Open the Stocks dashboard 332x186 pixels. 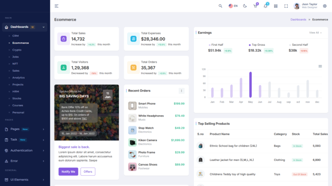pyautogui.click(x=17, y=99)
